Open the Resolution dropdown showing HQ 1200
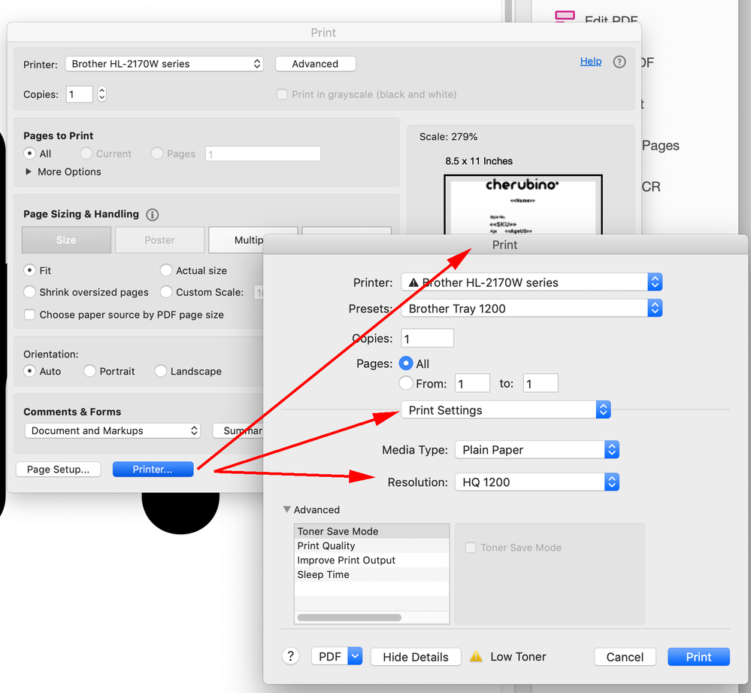The width and height of the screenshot is (751, 693). tap(537, 482)
